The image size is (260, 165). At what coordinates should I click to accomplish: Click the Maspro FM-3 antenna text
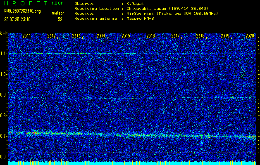[140, 19]
